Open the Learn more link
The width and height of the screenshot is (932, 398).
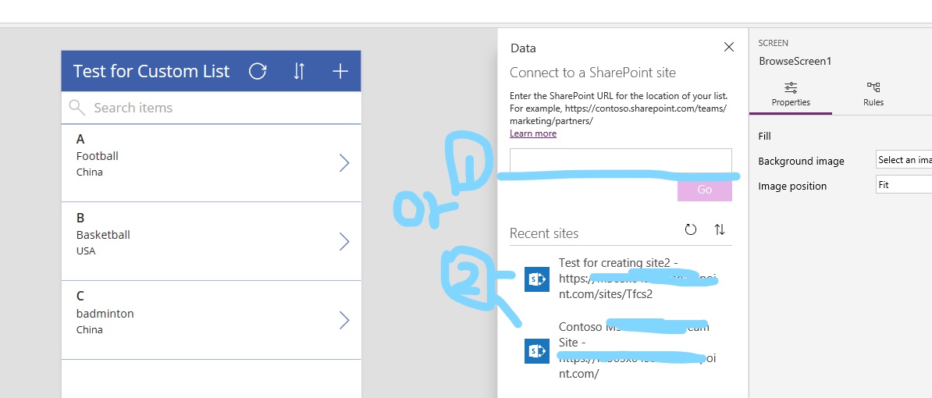(533, 133)
